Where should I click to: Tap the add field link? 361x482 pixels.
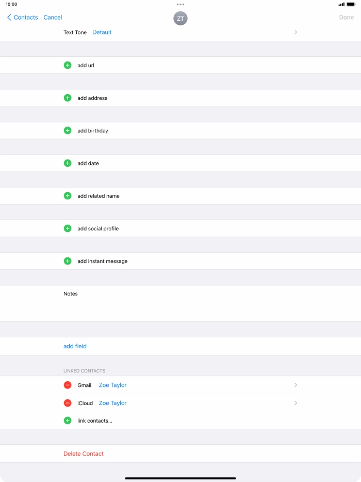75,346
